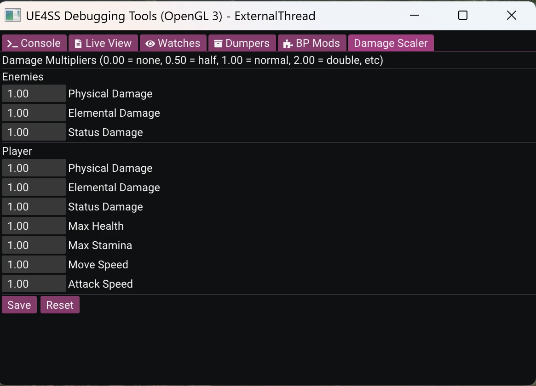The image size is (536, 386).
Task: Select the Dumpers tab
Action: (x=242, y=43)
